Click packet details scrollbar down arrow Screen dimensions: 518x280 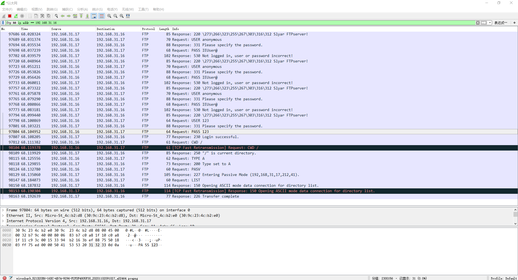pyautogui.click(x=515, y=224)
